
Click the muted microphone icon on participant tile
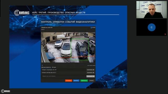coord(165,34)
